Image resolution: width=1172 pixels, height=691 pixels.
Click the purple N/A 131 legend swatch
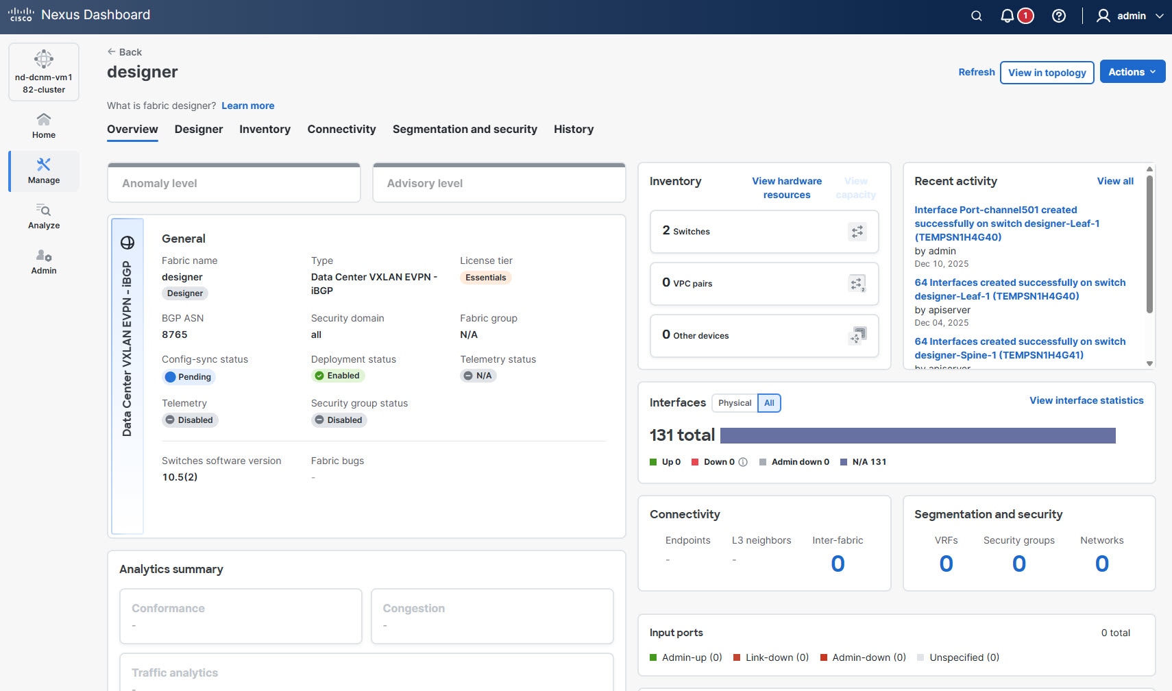click(x=844, y=462)
